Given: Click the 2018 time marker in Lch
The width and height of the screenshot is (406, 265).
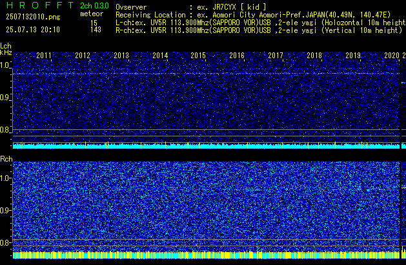Looking at the screenshot, I should click(x=314, y=56).
